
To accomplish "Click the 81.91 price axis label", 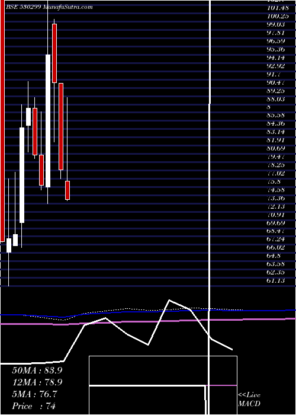I will tap(276, 140).
